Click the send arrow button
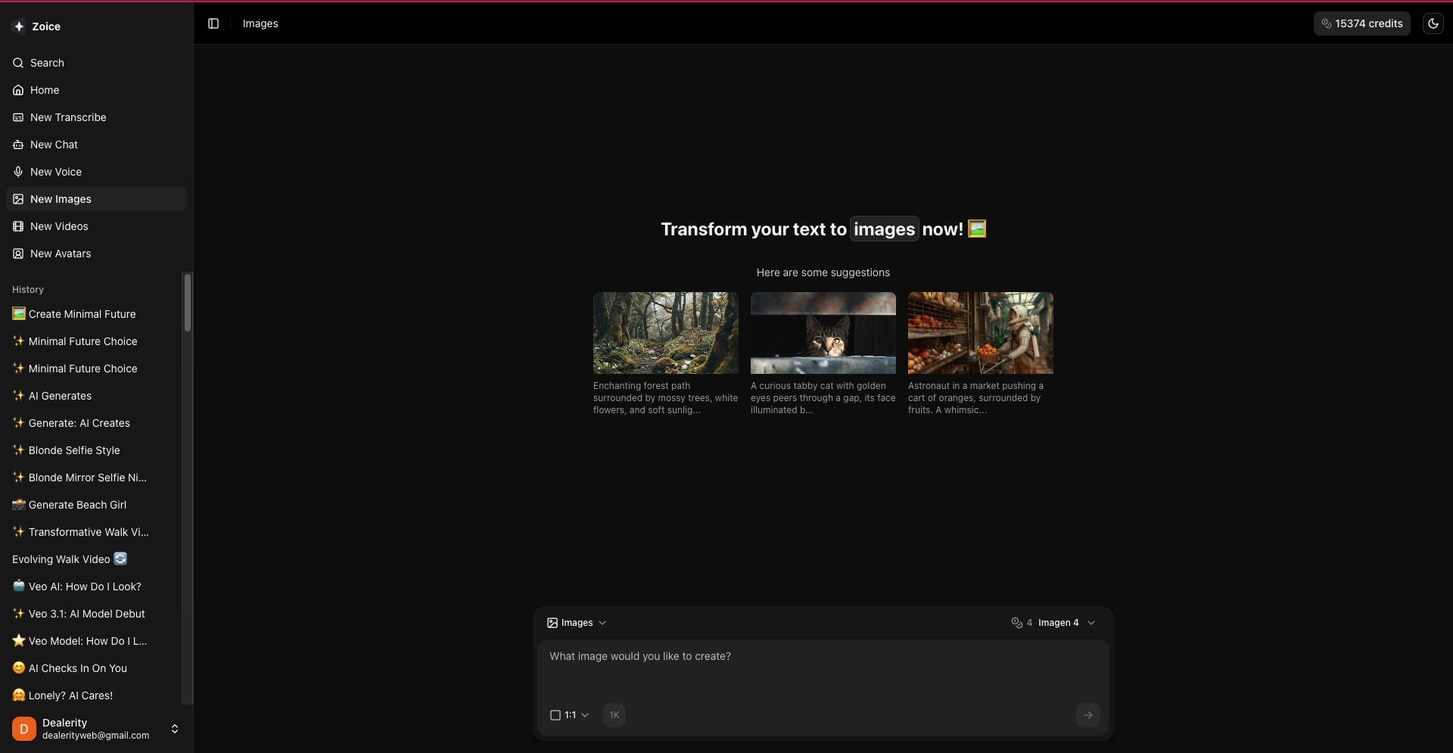The height and width of the screenshot is (753, 1453). coord(1087,715)
